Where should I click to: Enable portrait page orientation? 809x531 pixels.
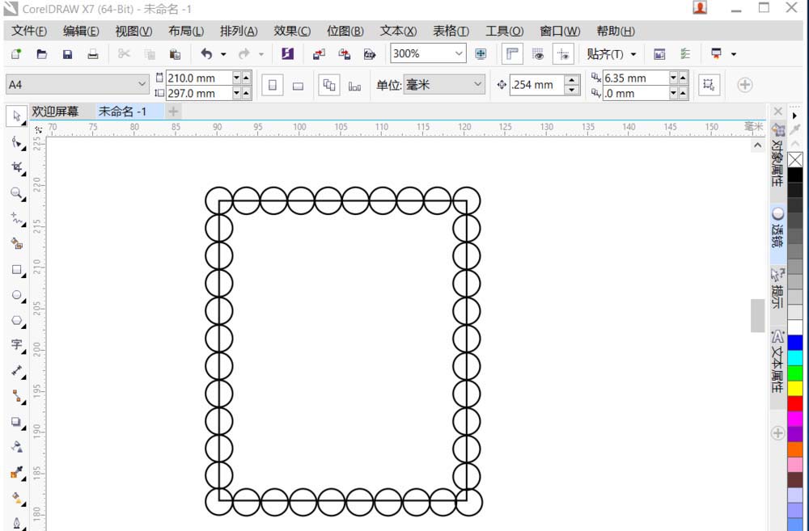coord(273,83)
